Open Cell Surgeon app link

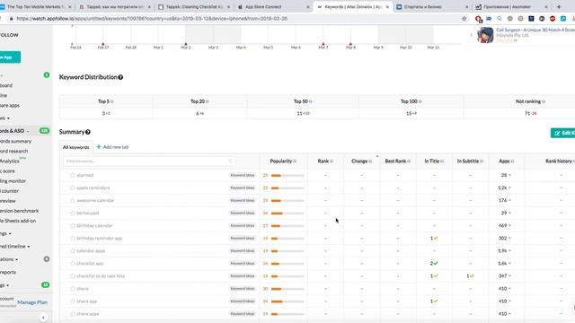(535, 30)
